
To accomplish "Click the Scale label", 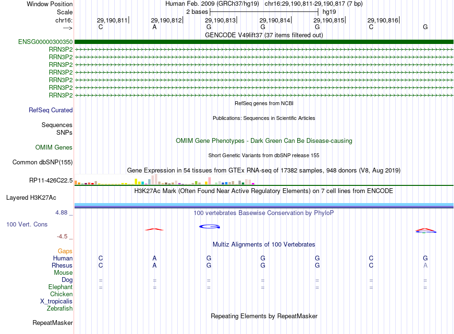I will (65, 12).
